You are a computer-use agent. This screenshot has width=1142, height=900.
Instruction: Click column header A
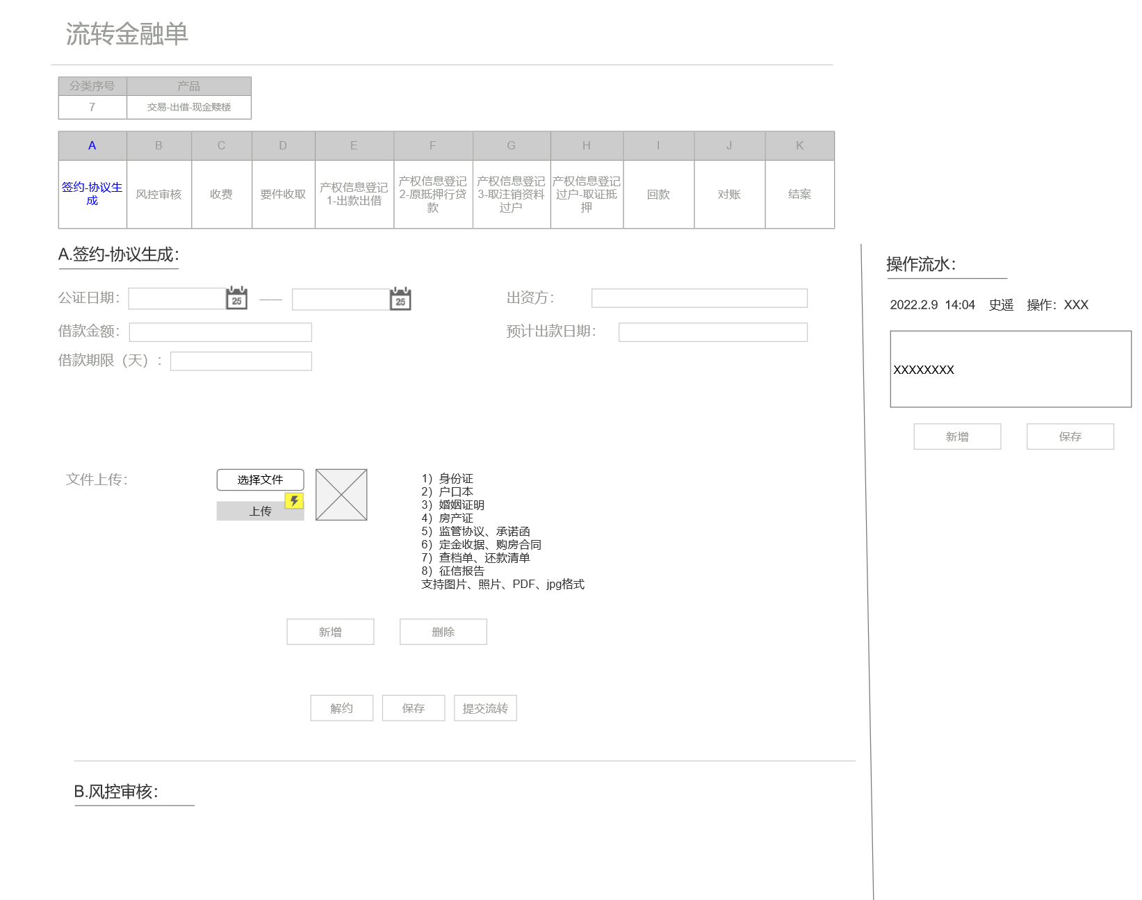coord(92,145)
